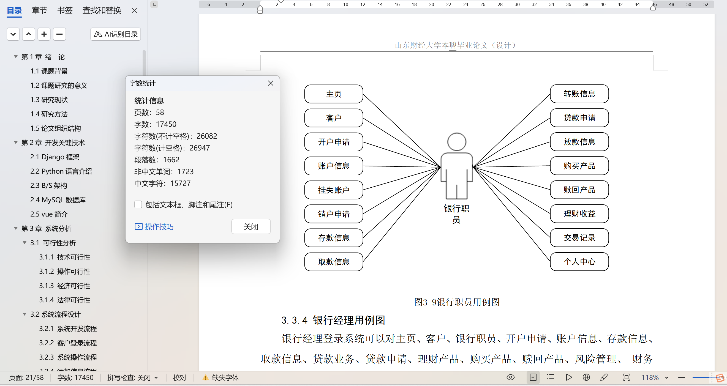Switch to 章节 tab
The image size is (727, 386).
[x=39, y=10]
